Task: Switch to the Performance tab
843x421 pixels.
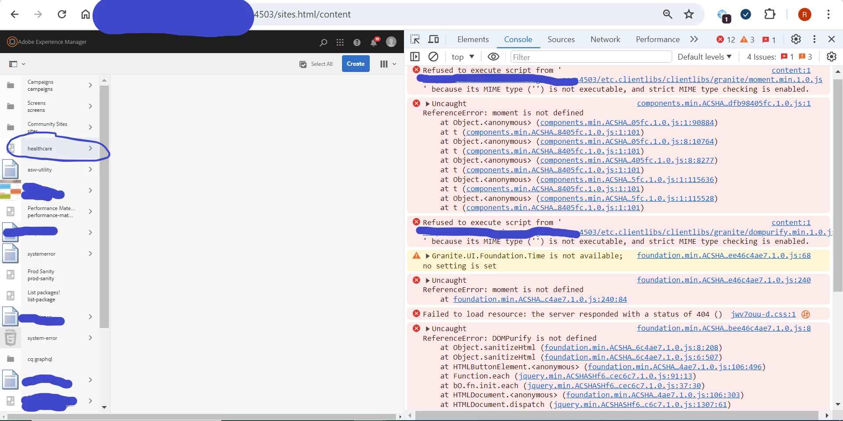Action: click(x=658, y=39)
